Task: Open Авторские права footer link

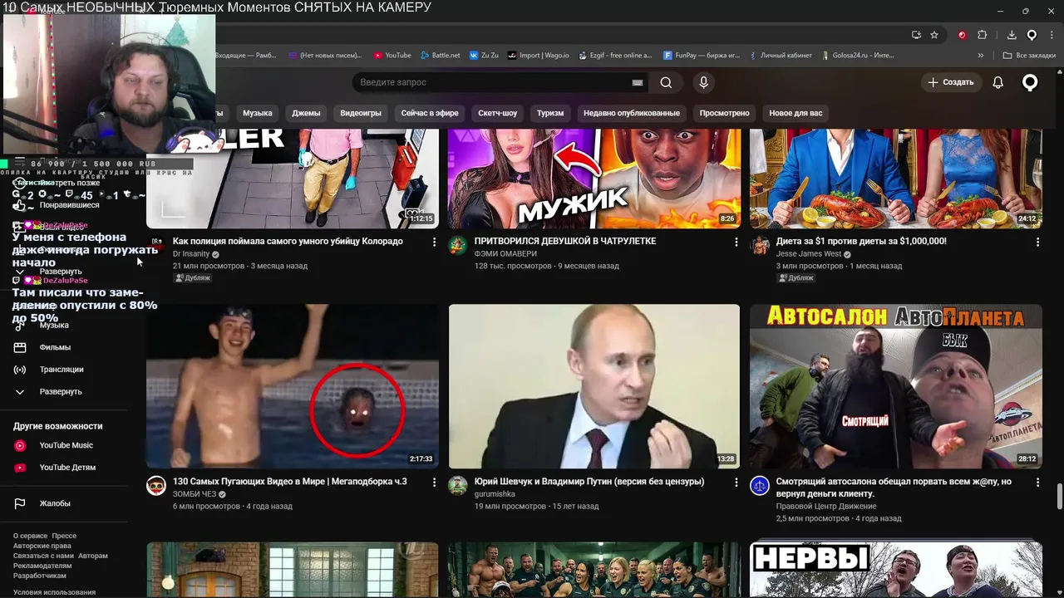Action: (42, 546)
